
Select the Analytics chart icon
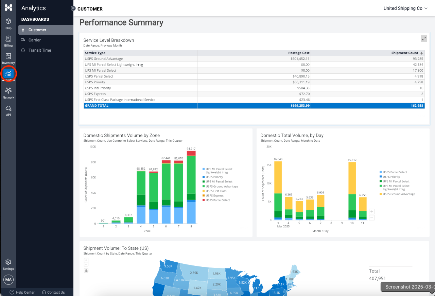coord(8,73)
